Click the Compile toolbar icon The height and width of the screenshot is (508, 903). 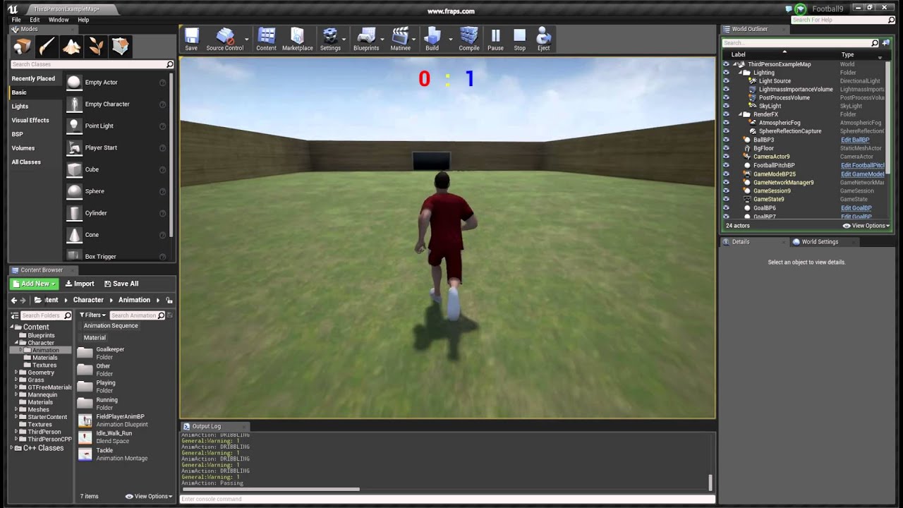click(x=468, y=39)
